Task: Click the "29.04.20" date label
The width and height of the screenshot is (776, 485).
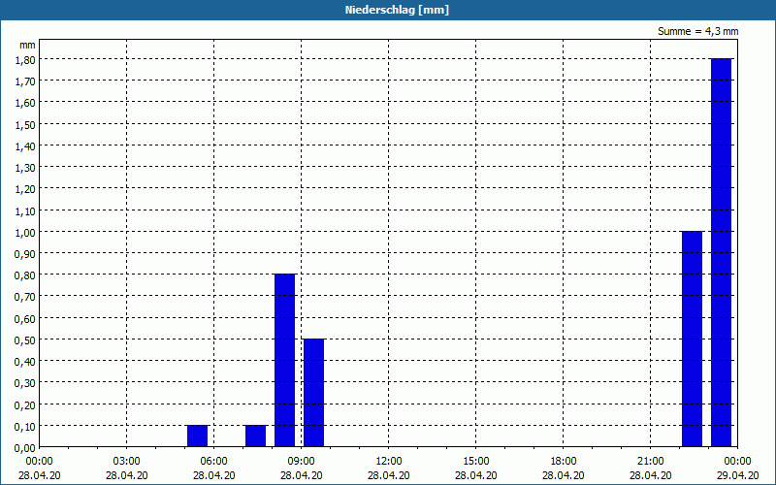Action: [x=737, y=475]
